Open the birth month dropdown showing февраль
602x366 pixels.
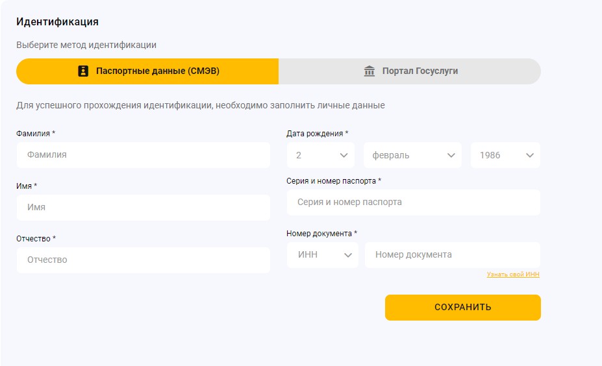(412, 155)
